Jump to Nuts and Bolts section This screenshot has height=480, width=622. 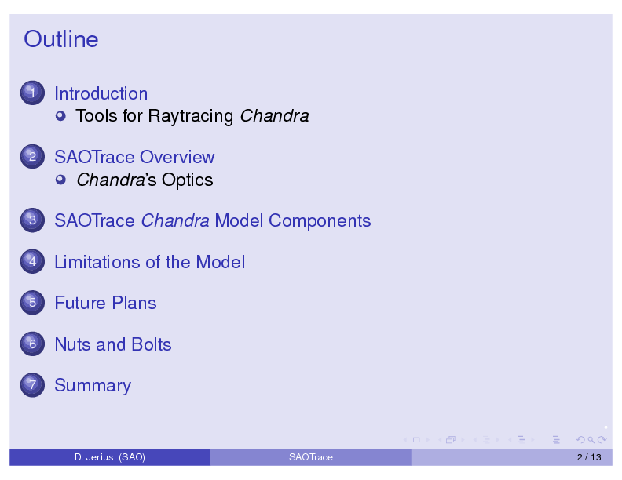[112, 344]
